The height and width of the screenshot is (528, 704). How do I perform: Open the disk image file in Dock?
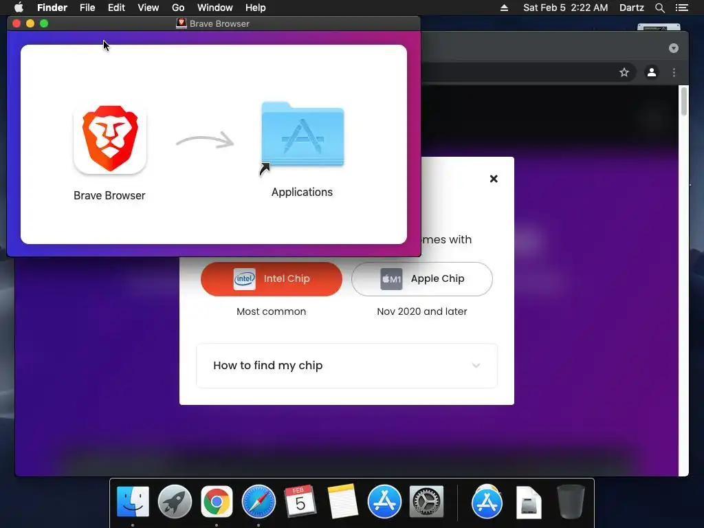[x=529, y=502]
